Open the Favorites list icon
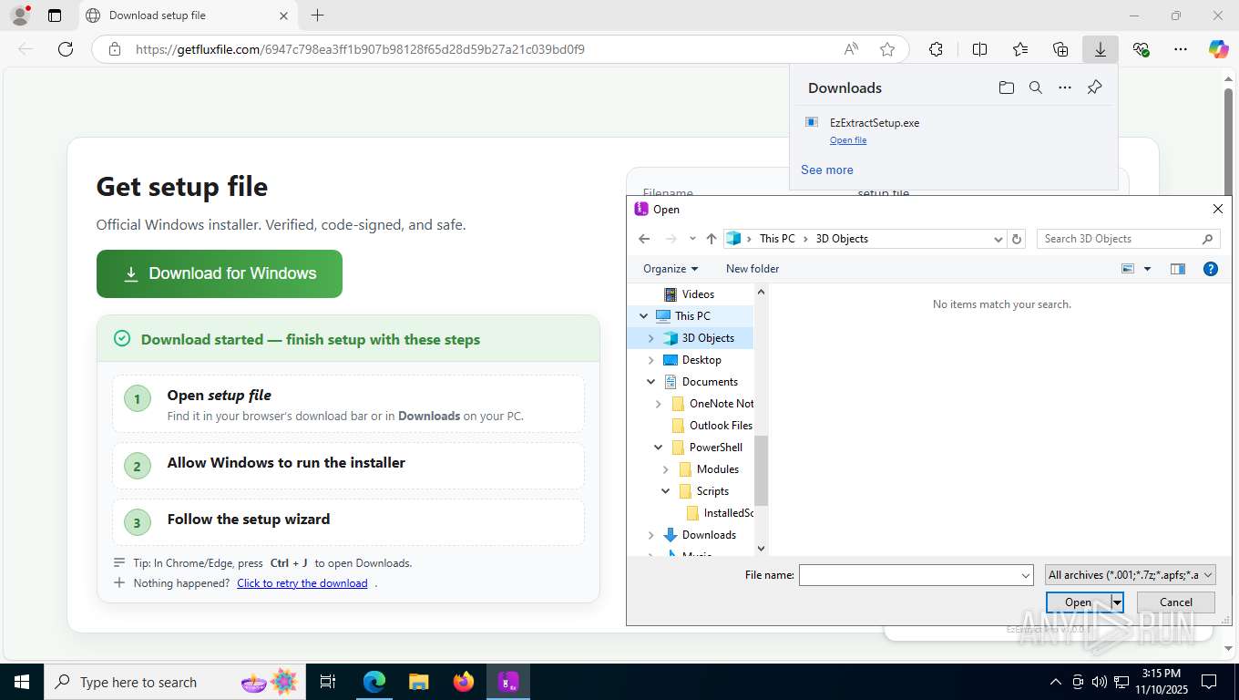 1020,49
